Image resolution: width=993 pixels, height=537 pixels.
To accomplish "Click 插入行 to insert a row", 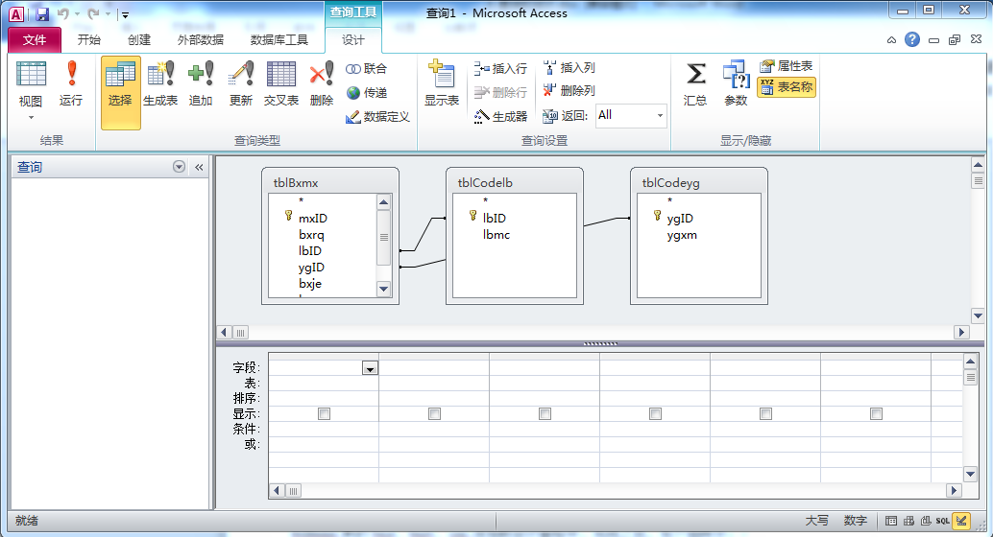I will point(500,68).
